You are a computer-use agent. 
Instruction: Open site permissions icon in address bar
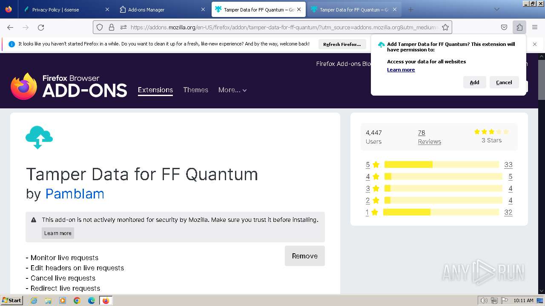point(123,27)
